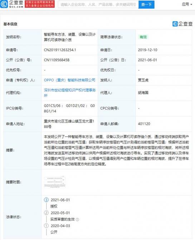
Task: Click the red official credit system badge
Action: click(40, 4)
